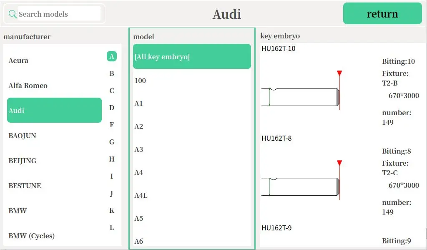This screenshot has width=427, height=250.
Task: Select BMW (Cycles) manufacturer entry
Action: [32, 236]
